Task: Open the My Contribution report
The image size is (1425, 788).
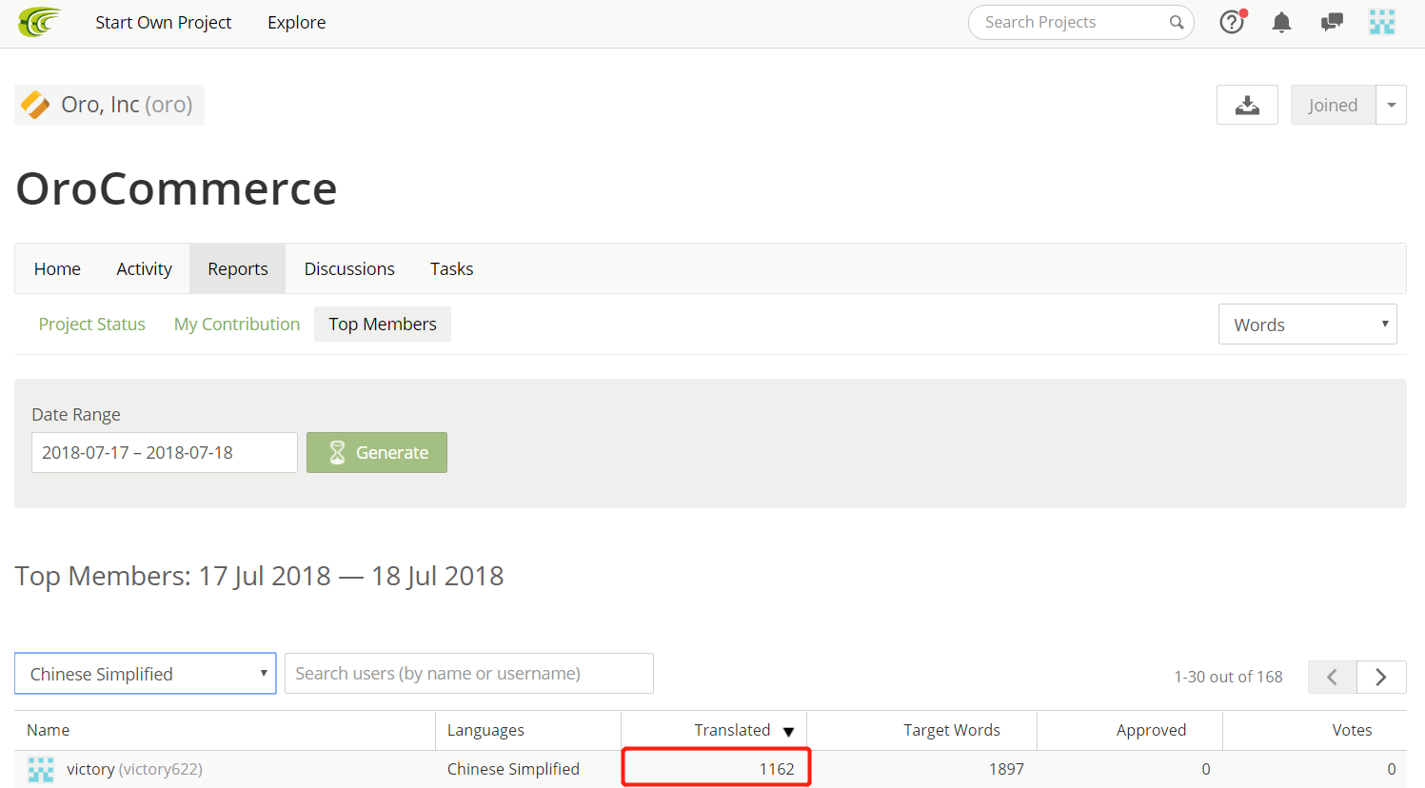Action: [x=237, y=325]
